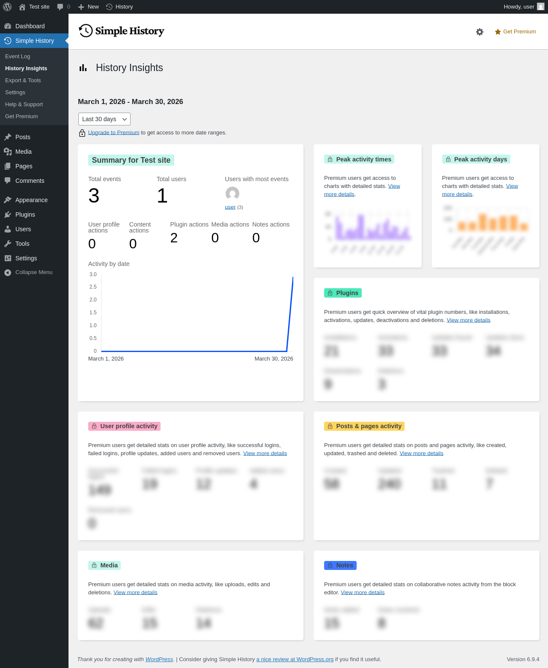Open the Last 30 days dropdown
Image resolution: width=548 pixels, height=668 pixels.
tap(104, 119)
